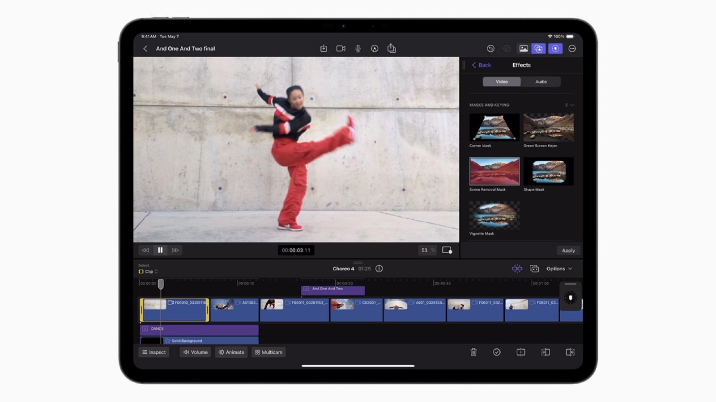Open the timeline Options dropdown
The width and height of the screenshot is (716, 402).
559,269
